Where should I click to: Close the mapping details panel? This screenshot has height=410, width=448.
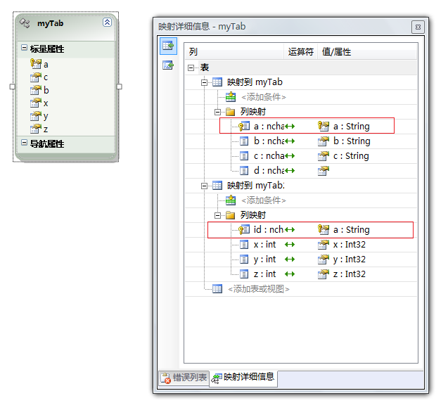click(x=418, y=27)
